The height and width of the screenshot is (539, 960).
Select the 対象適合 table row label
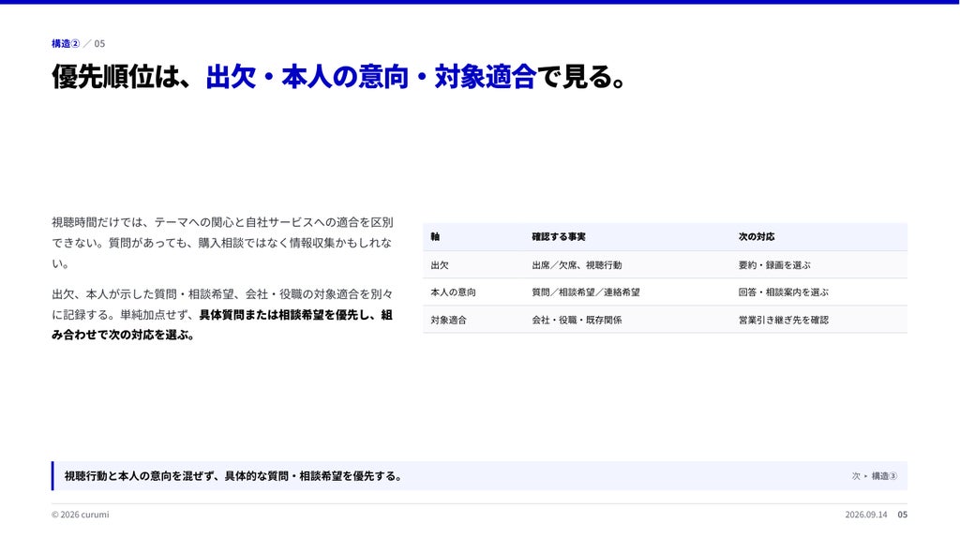click(448, 320)
